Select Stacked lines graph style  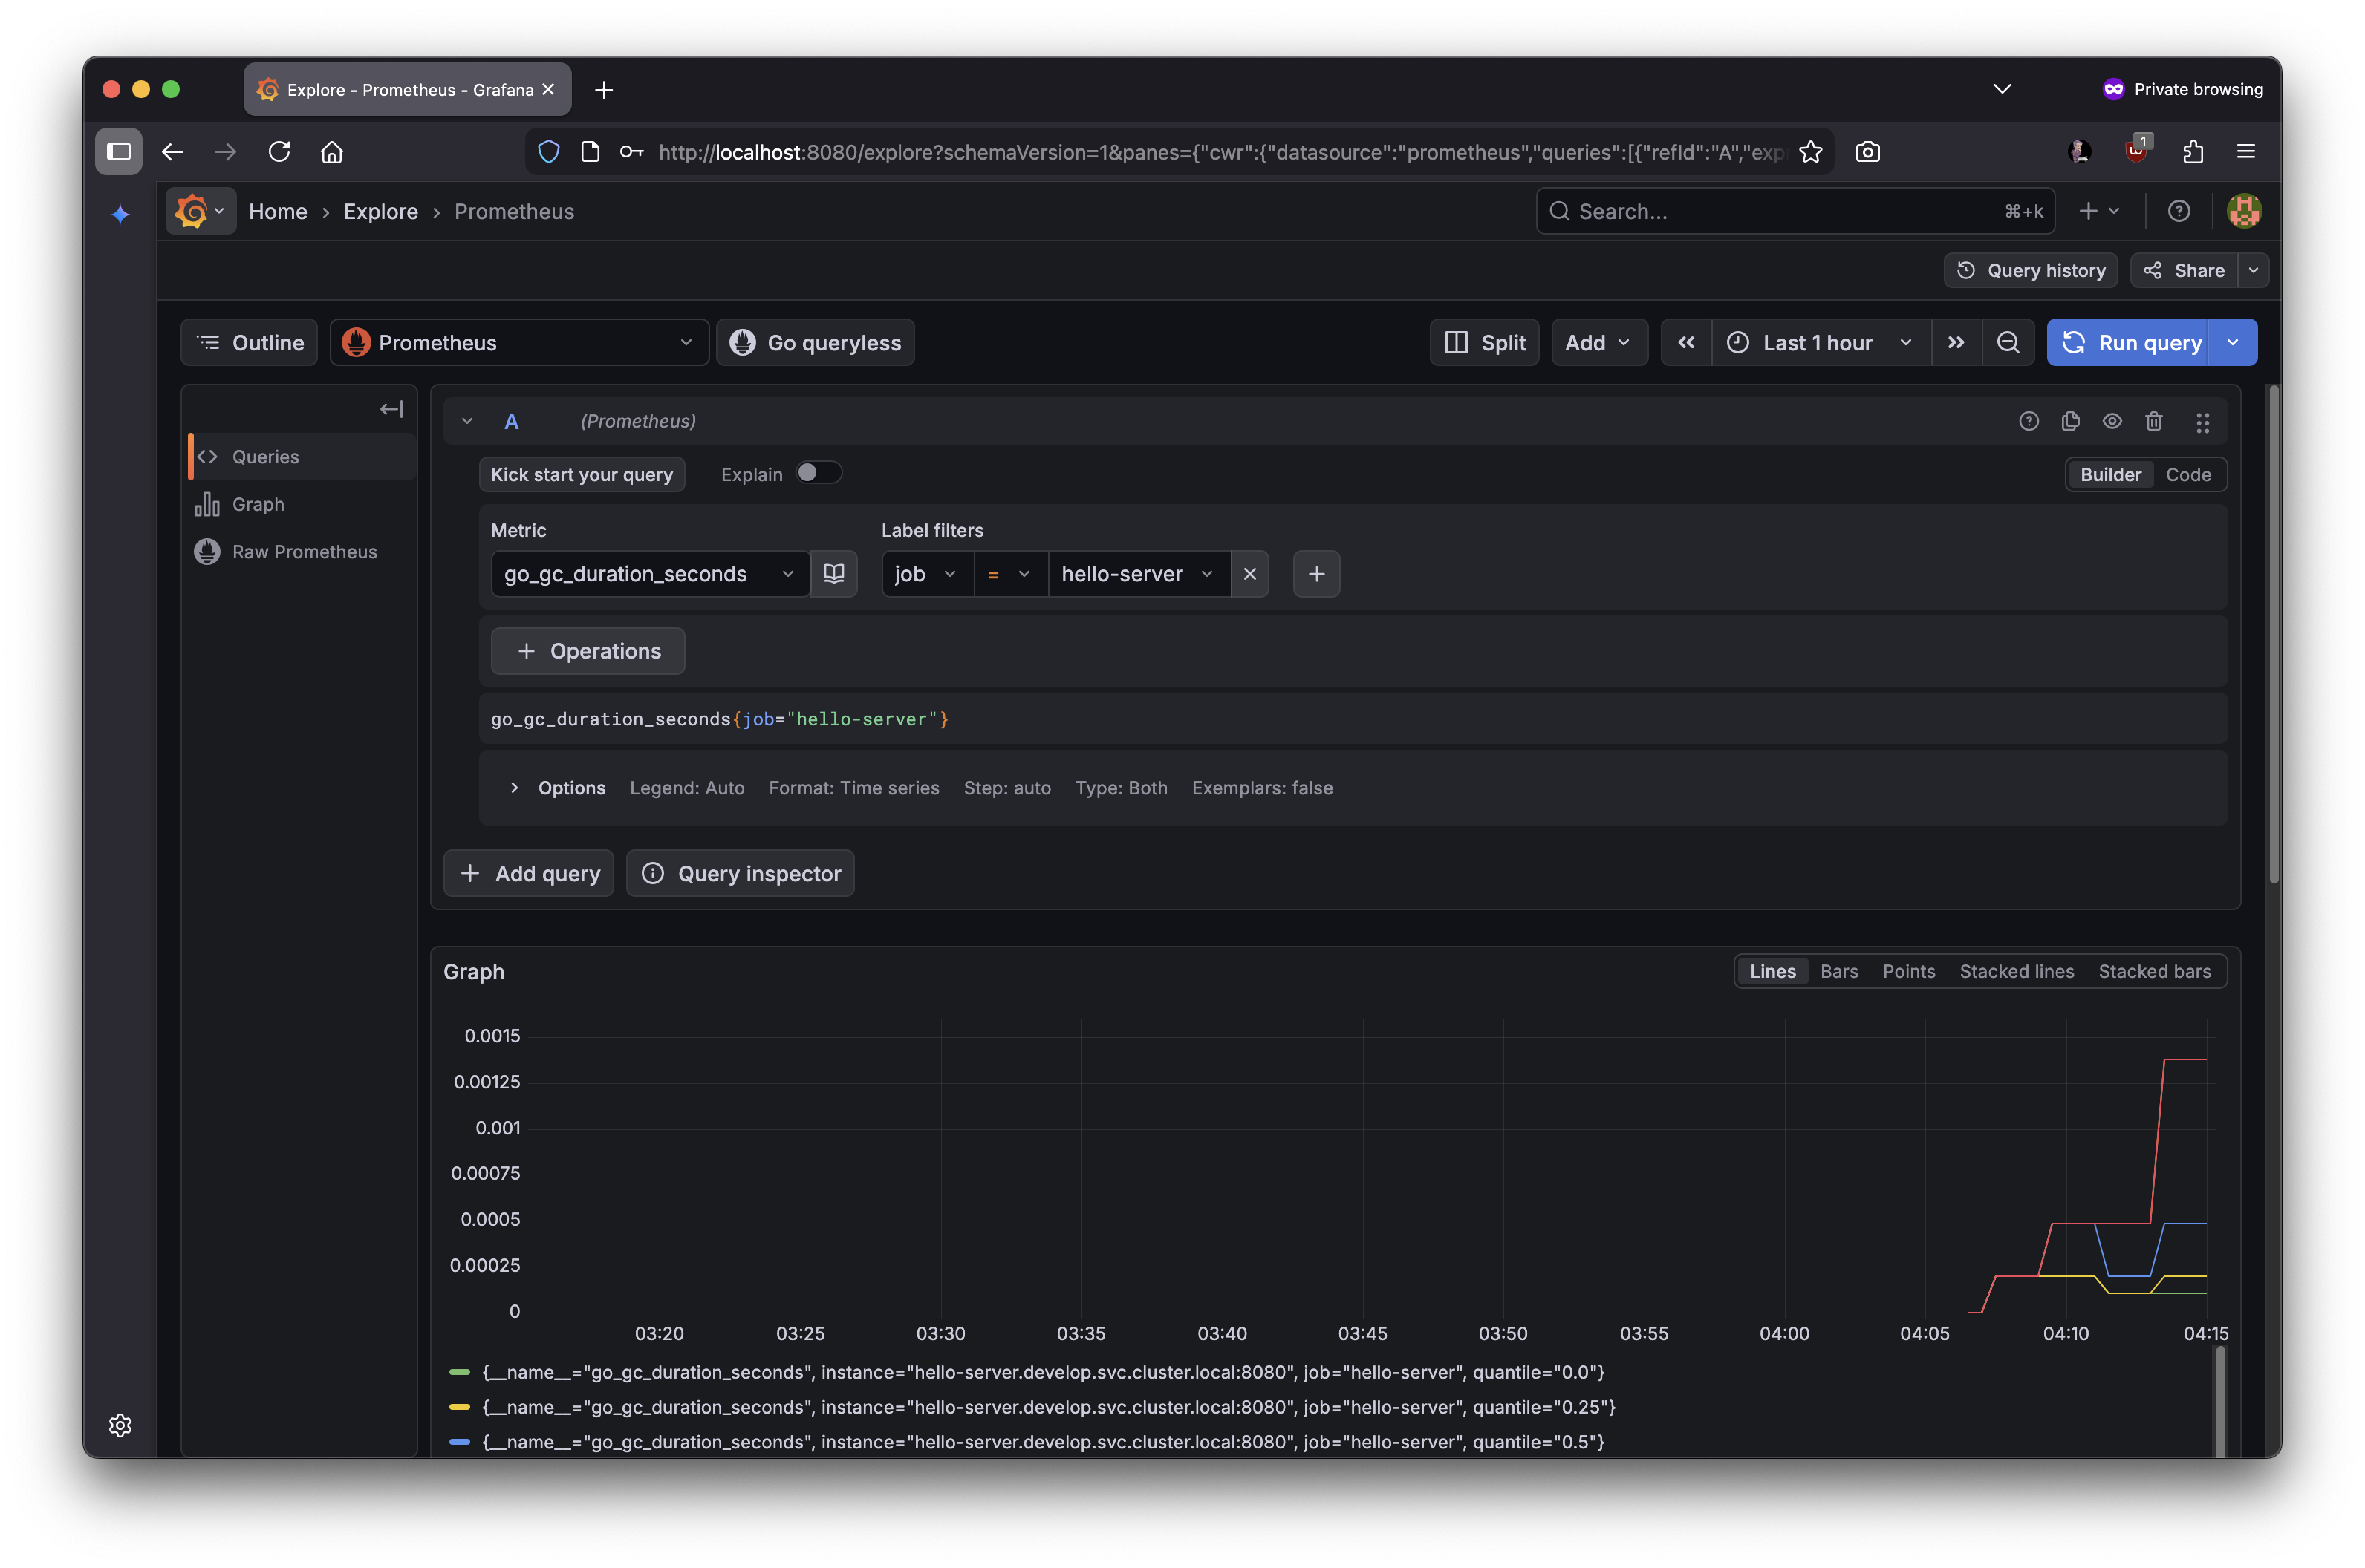[x=2016, y=971]
